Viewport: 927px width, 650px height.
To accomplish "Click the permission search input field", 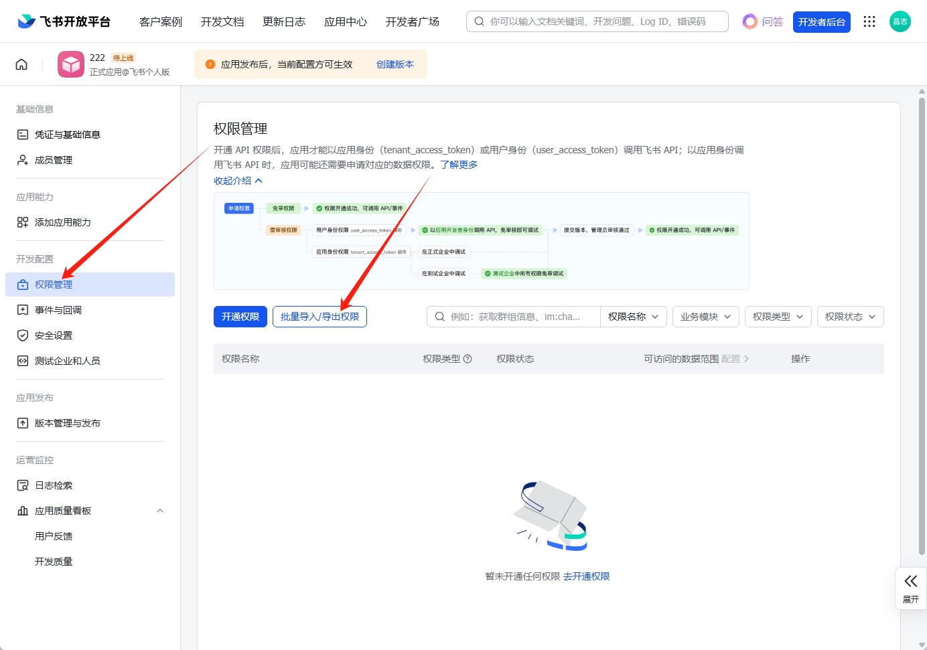I will pos(516,317).
